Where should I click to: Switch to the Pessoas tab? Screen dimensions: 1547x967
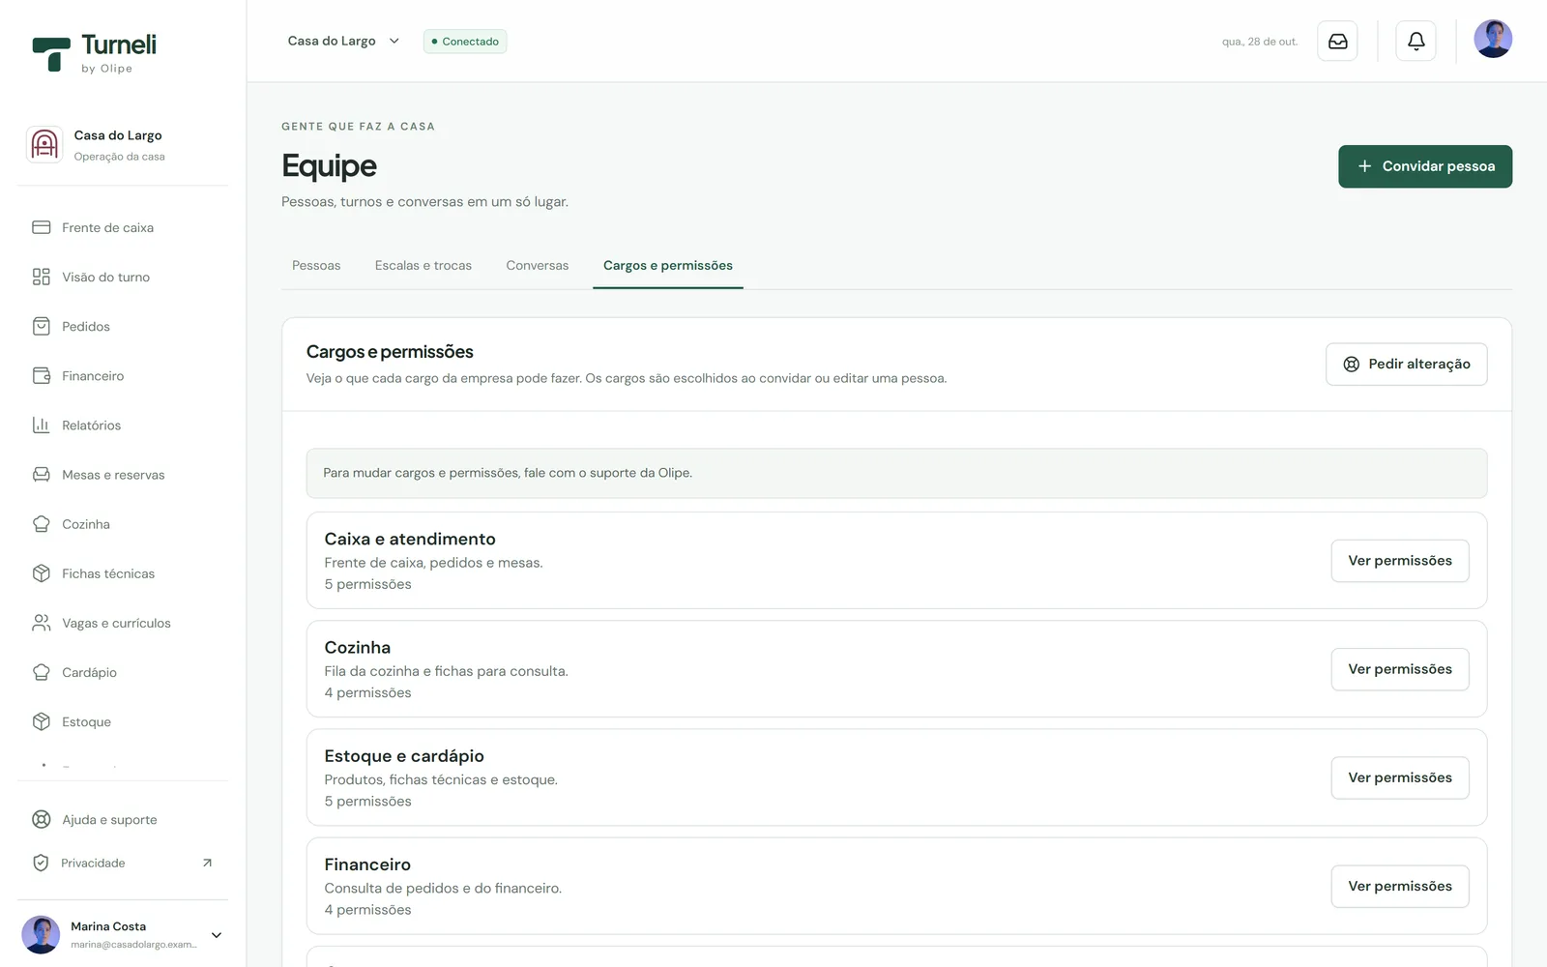pyautogui.click(x=316, y=265)
